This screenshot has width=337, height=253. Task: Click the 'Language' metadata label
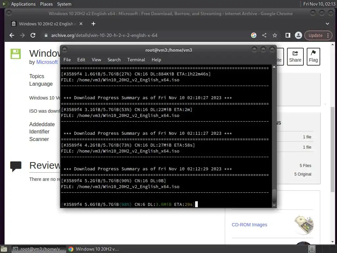pos(41,84)
